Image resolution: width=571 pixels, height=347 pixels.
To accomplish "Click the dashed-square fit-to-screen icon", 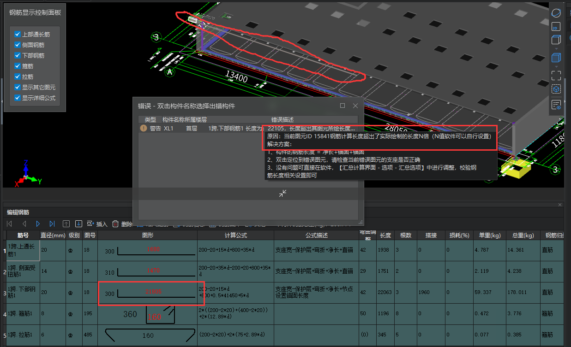I will [x=556, y=75].
